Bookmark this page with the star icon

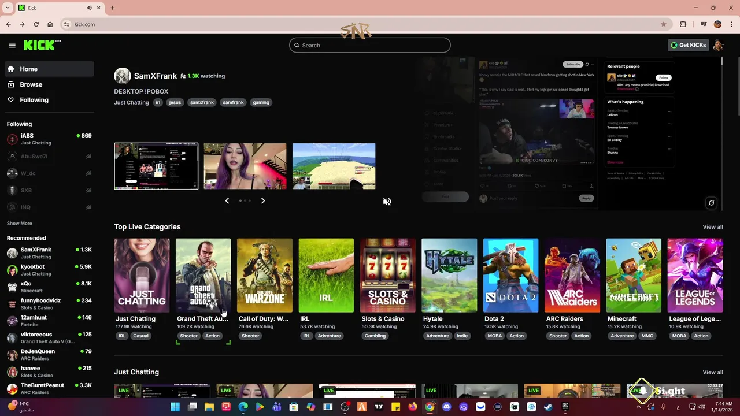coord(664,24)
